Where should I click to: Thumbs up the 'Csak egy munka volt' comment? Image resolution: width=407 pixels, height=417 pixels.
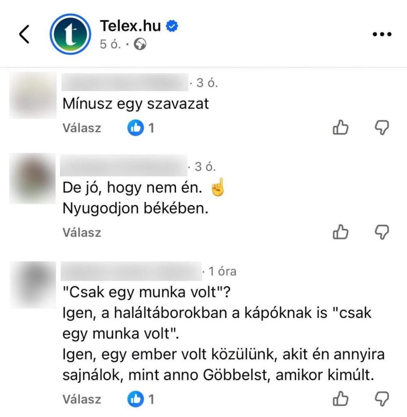coord(341,399)
